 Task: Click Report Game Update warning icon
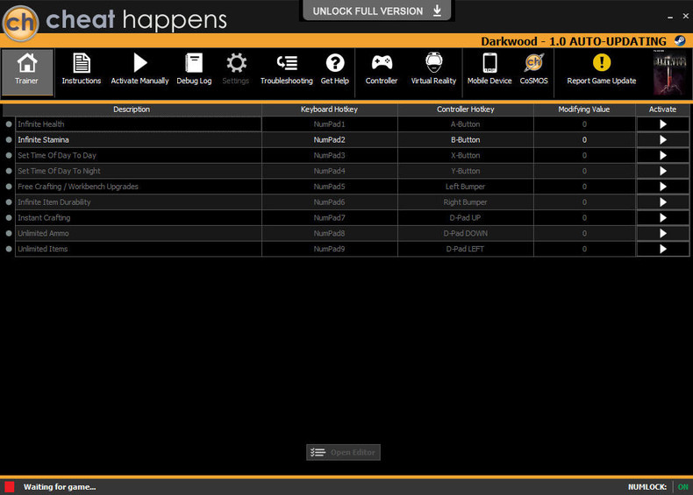pos(602,63)
